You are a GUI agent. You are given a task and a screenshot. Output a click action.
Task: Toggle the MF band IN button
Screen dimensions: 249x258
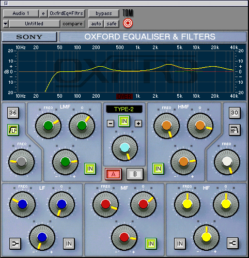point(151,244)
